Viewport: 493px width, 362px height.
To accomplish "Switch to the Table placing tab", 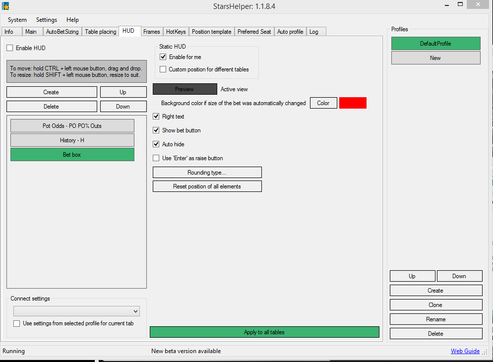I will point(101,32).
